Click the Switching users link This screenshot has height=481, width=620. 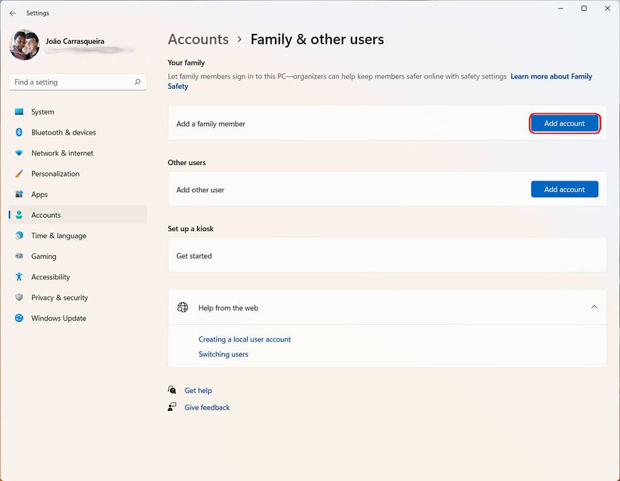tap(223, 354)
